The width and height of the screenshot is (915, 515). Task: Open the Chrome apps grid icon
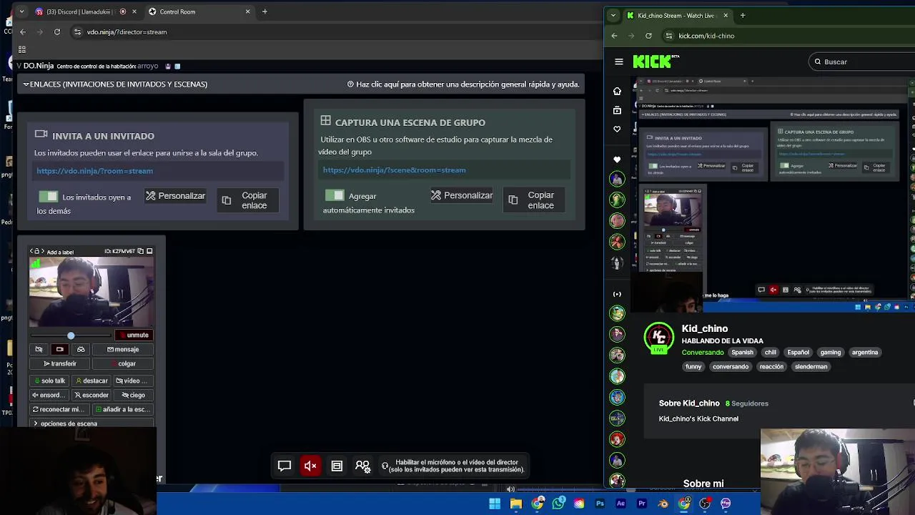(22, 49)
